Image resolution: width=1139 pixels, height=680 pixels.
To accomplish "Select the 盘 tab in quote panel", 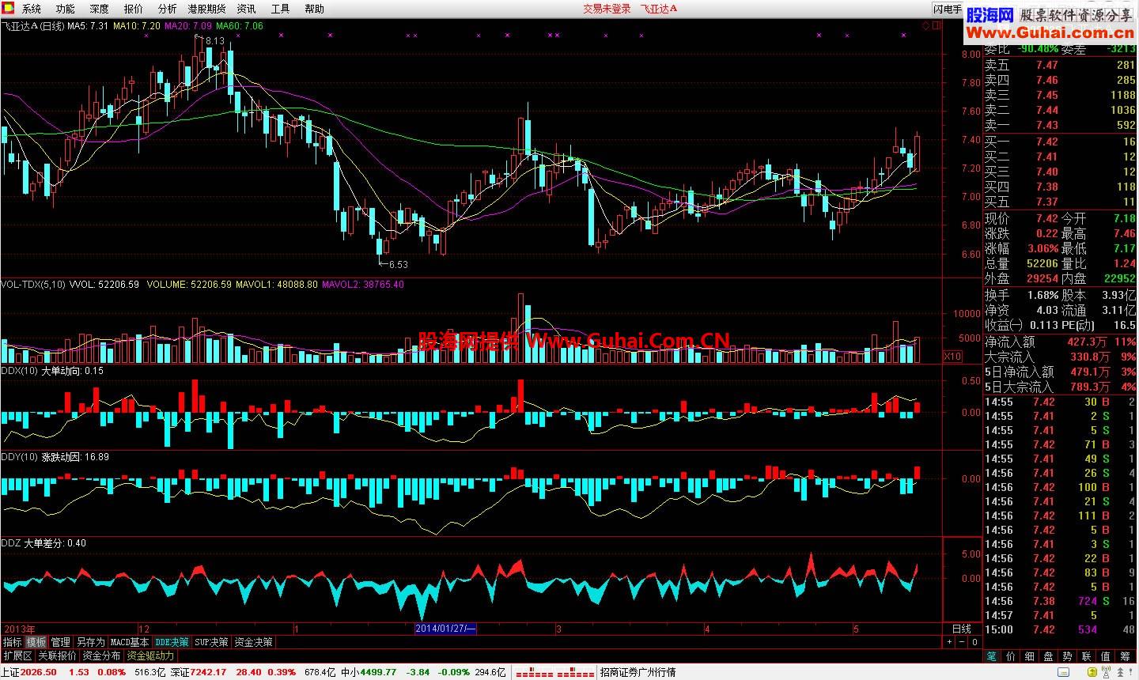I will point(1048,656).
